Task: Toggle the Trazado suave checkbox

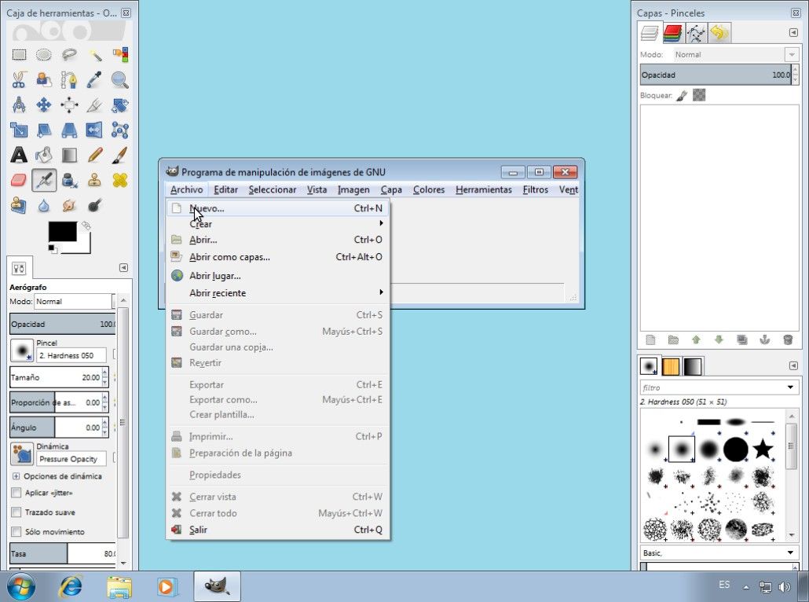Action: 16,512
